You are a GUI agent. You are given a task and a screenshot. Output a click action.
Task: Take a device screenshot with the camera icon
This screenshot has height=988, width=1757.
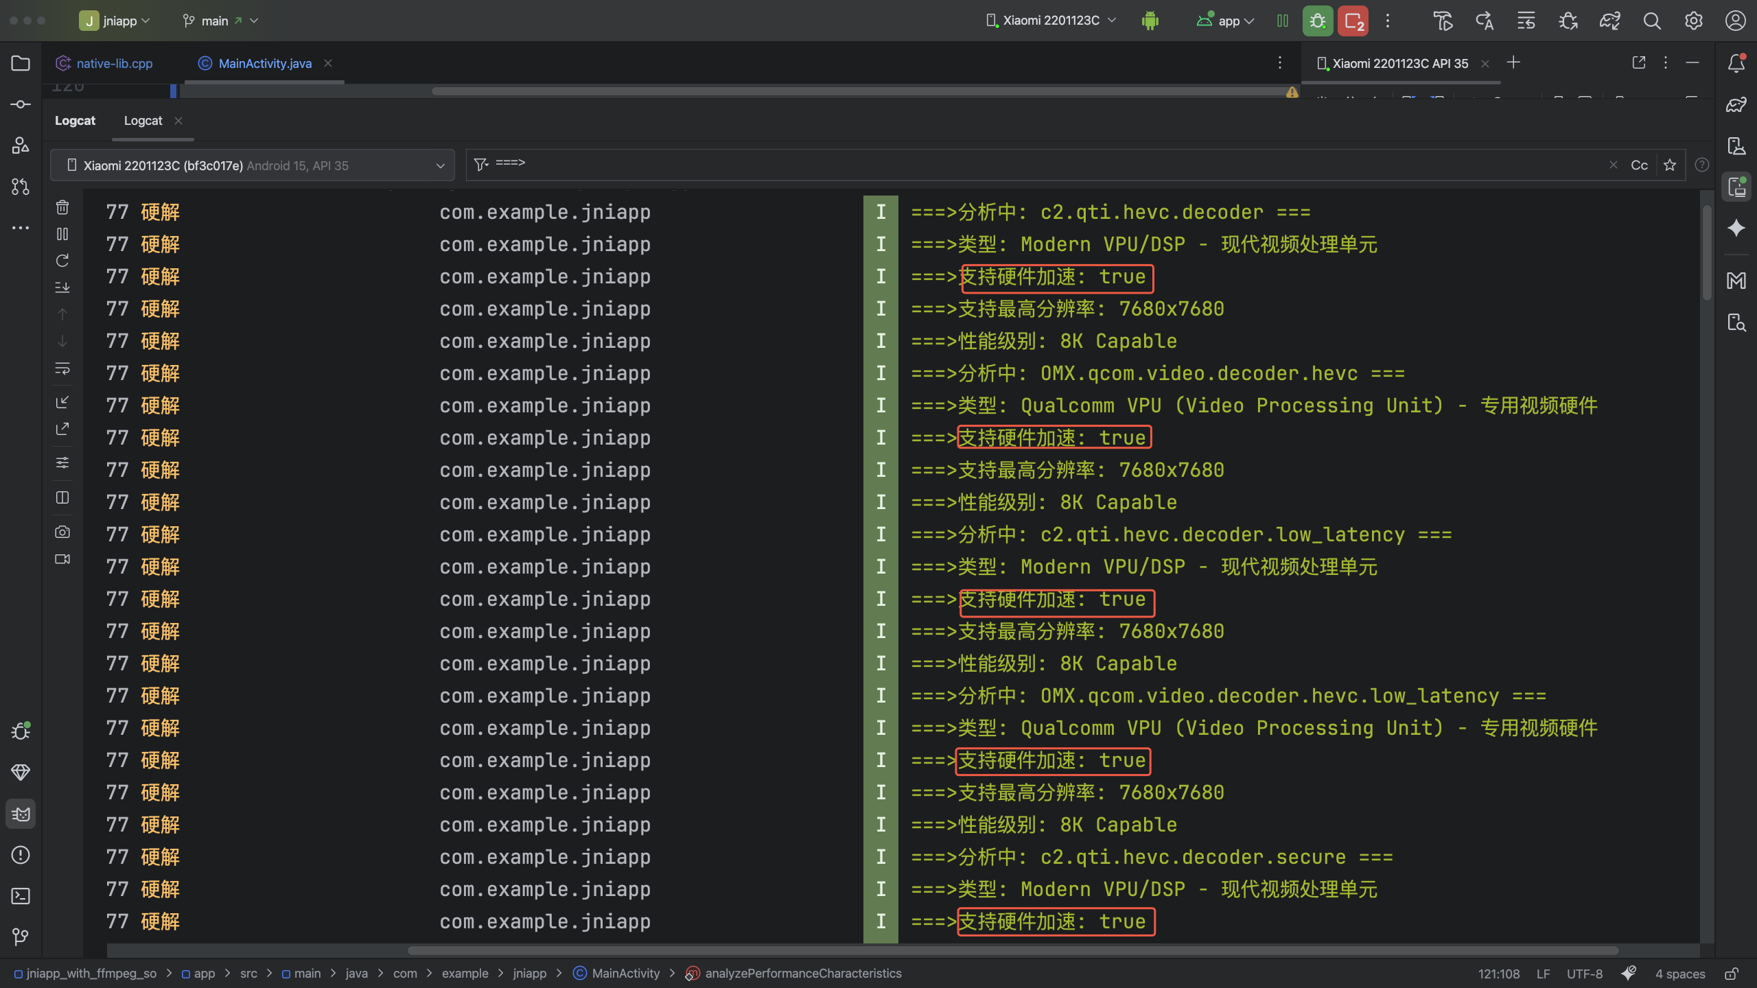tap(62, 532)
